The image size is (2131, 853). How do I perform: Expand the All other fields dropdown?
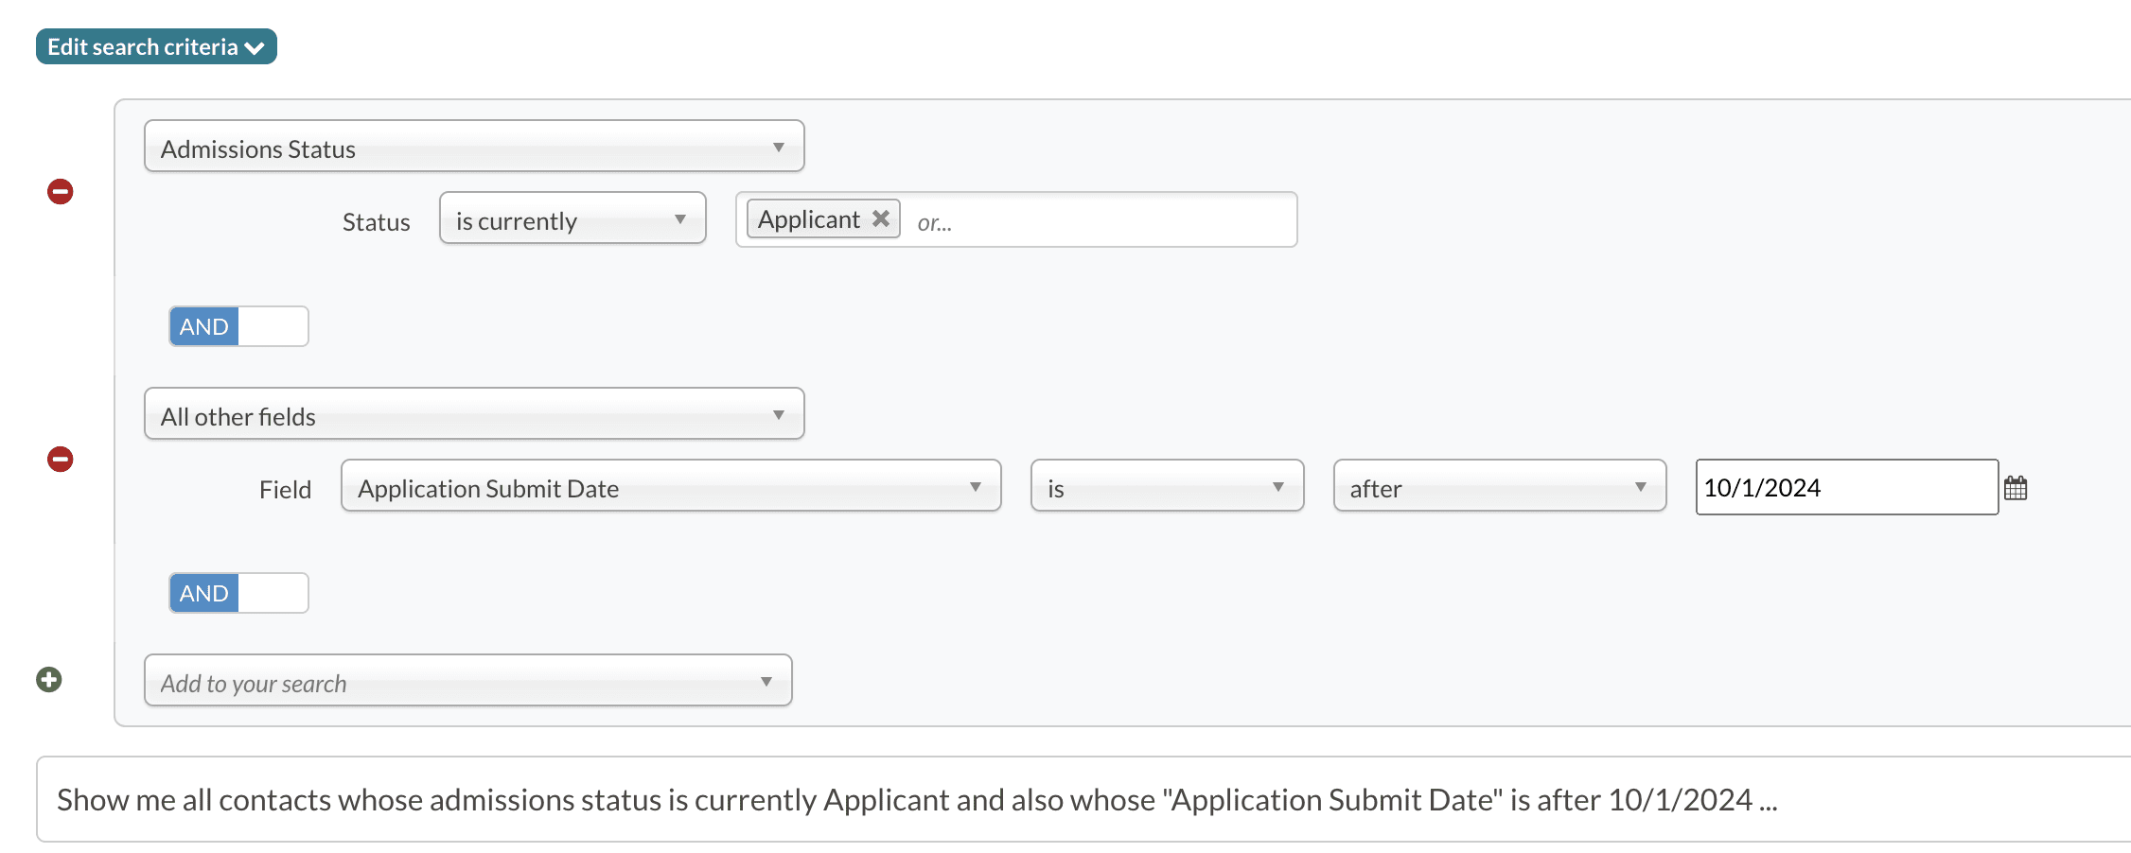point(473,414)
